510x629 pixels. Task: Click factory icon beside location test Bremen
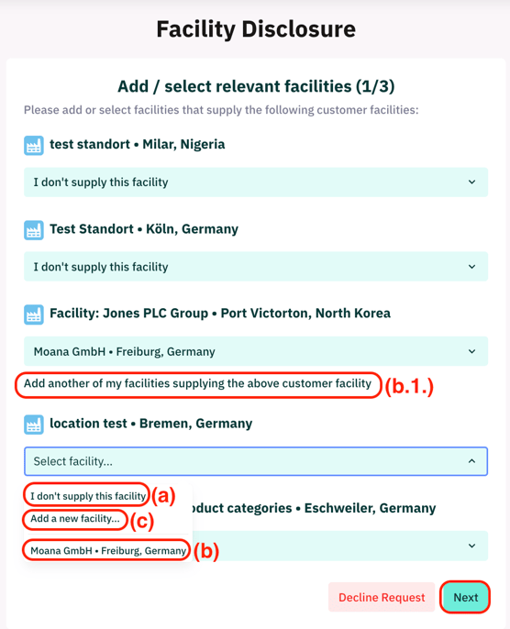click(x=34, y=425)
